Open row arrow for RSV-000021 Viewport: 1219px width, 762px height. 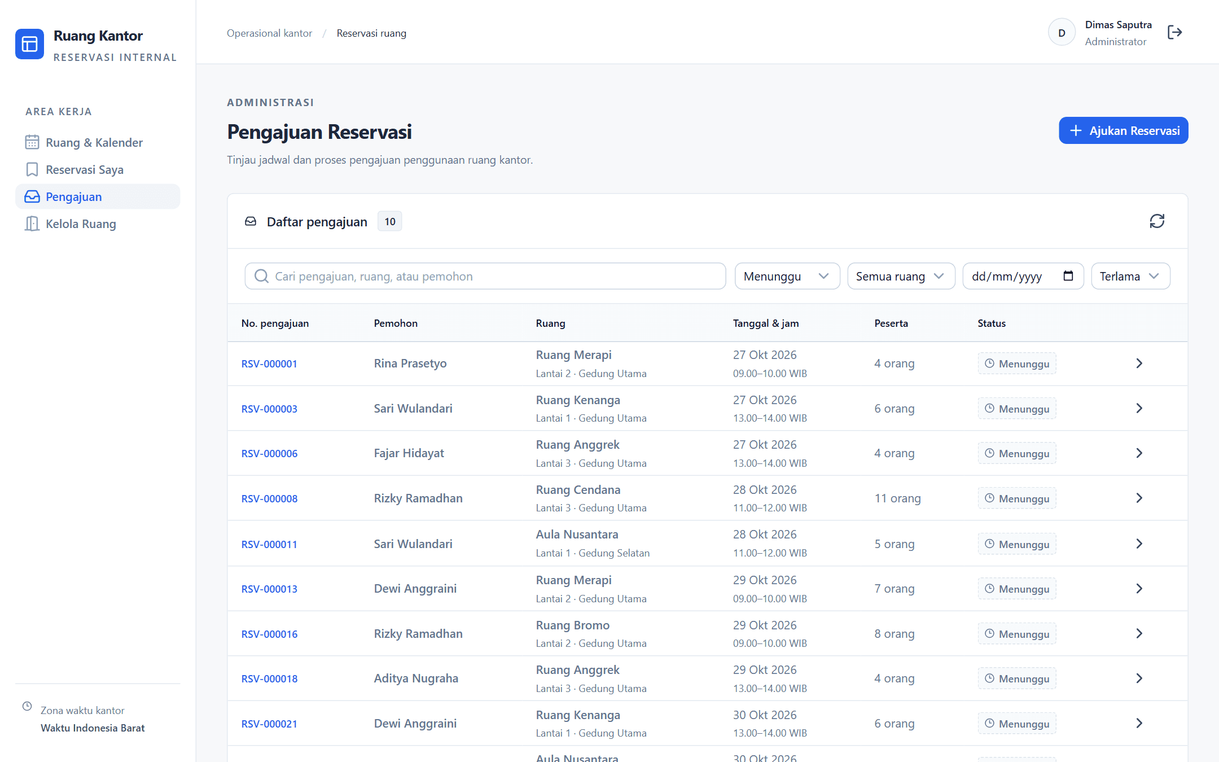(1139, 723)
